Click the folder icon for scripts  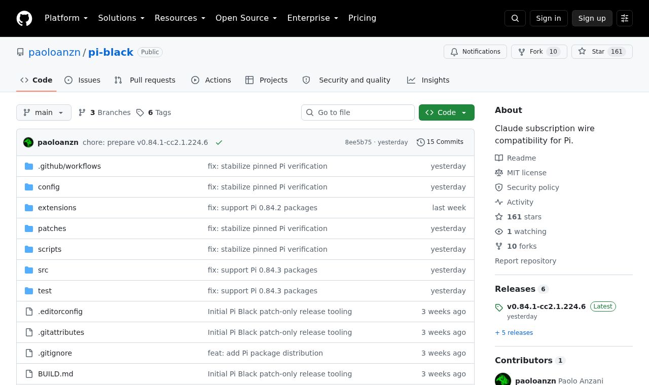(x=29, y=249)
